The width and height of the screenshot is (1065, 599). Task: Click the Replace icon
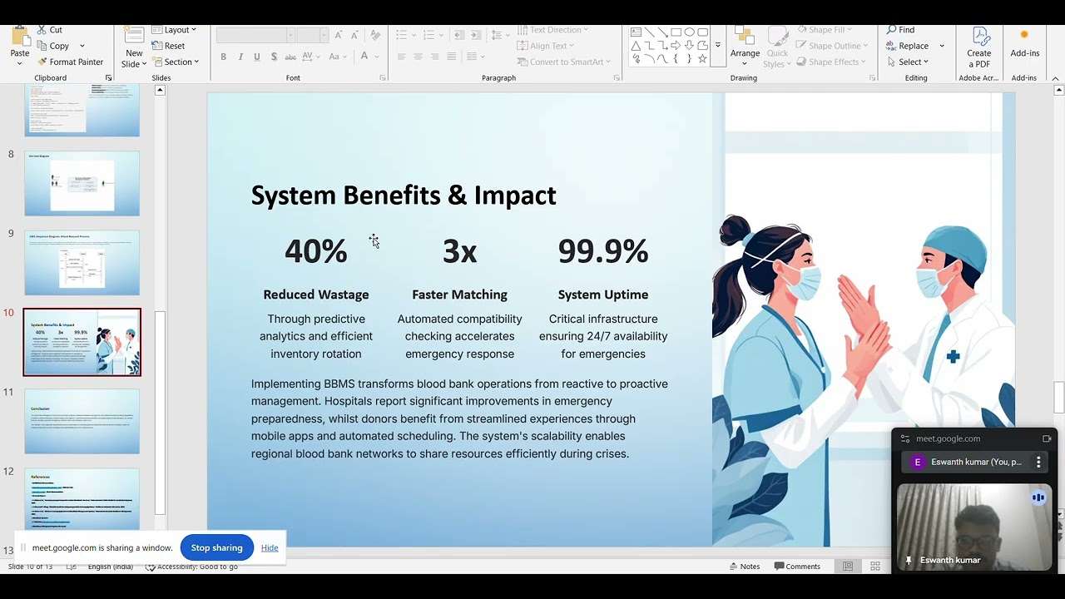[892, 46]
